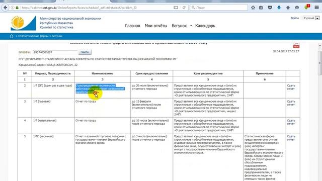Click the browser back arrow button
Image resolution: width=322 pixels, height=181 pixels.
click(6, 8)
